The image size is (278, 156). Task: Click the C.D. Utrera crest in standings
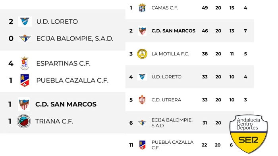(x=142, y=100)
